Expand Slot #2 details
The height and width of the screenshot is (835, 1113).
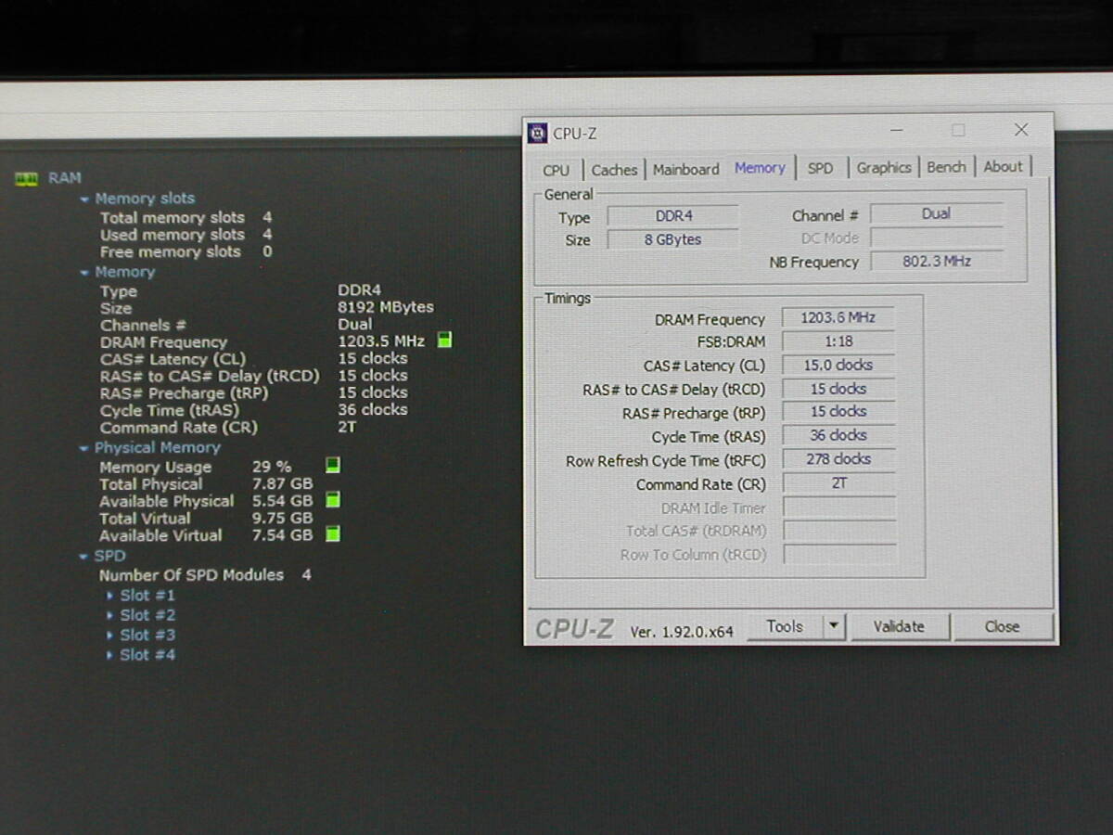click(110, 615)
